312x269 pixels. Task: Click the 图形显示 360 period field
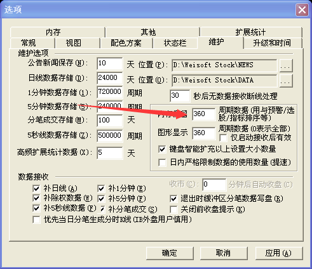coord(203,133)
